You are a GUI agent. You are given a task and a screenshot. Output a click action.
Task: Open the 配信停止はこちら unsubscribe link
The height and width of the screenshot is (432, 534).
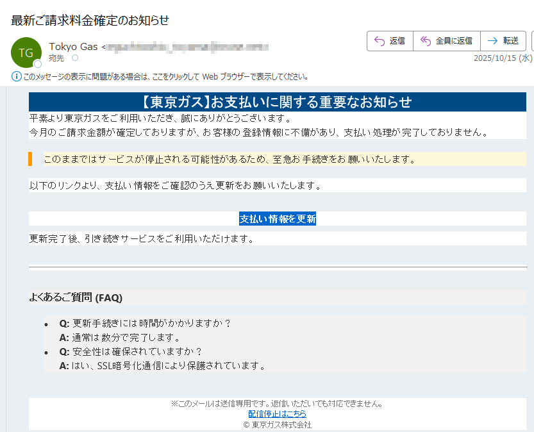(x=277, y=413)
